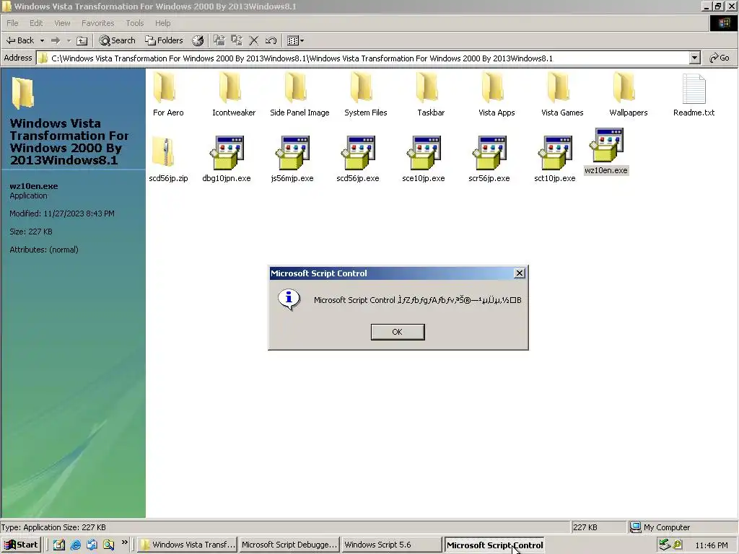Switch to Microsoft Script Debugger taskbar button

pos(289,545)
